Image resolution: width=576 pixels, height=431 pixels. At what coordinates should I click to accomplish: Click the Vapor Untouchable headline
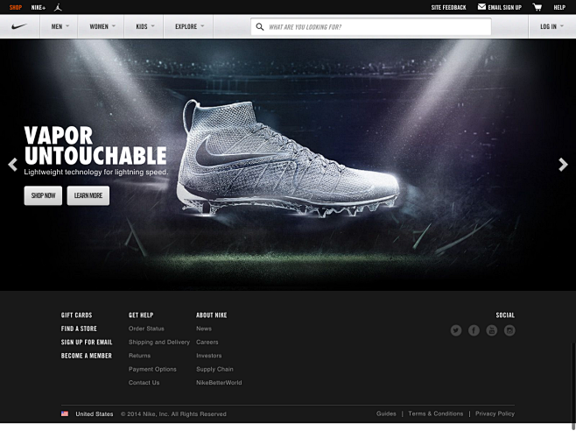point(95,145)
